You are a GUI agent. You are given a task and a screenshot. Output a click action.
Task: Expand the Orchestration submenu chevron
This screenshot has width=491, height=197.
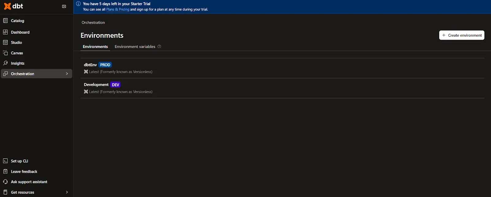(67, 74)
